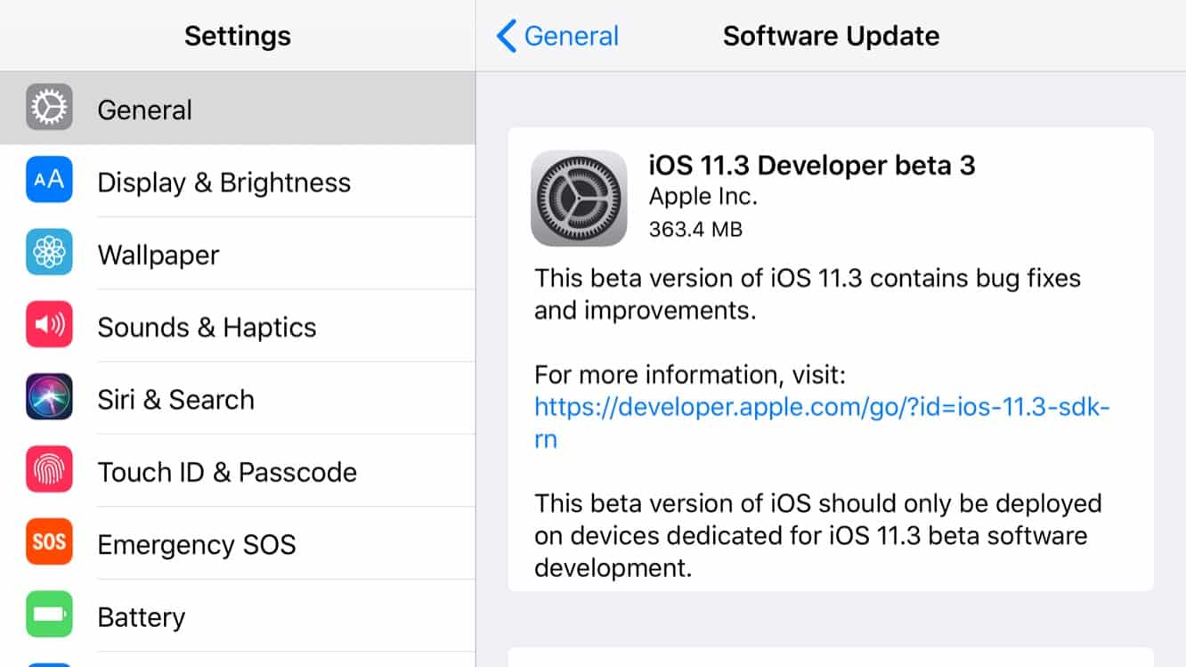
Task: Open Display & Brightness settings
Action: (x=223, y=182)
